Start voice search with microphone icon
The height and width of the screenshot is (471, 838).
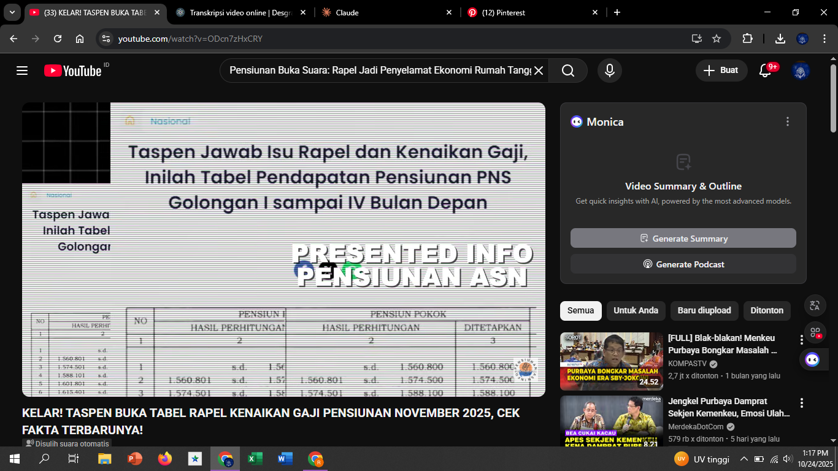coord(610,71)
